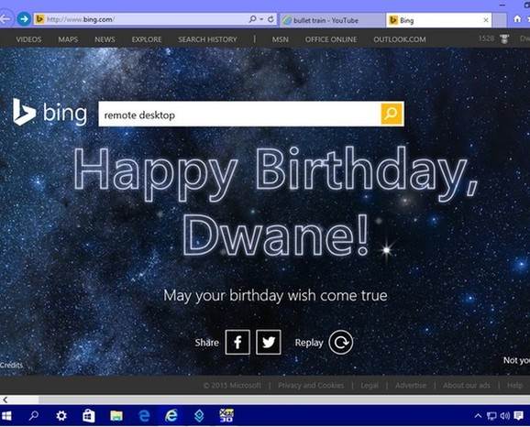This screenshot has height=427, width=530.
Task: Open Help footer link
Action: pos(514,385)
